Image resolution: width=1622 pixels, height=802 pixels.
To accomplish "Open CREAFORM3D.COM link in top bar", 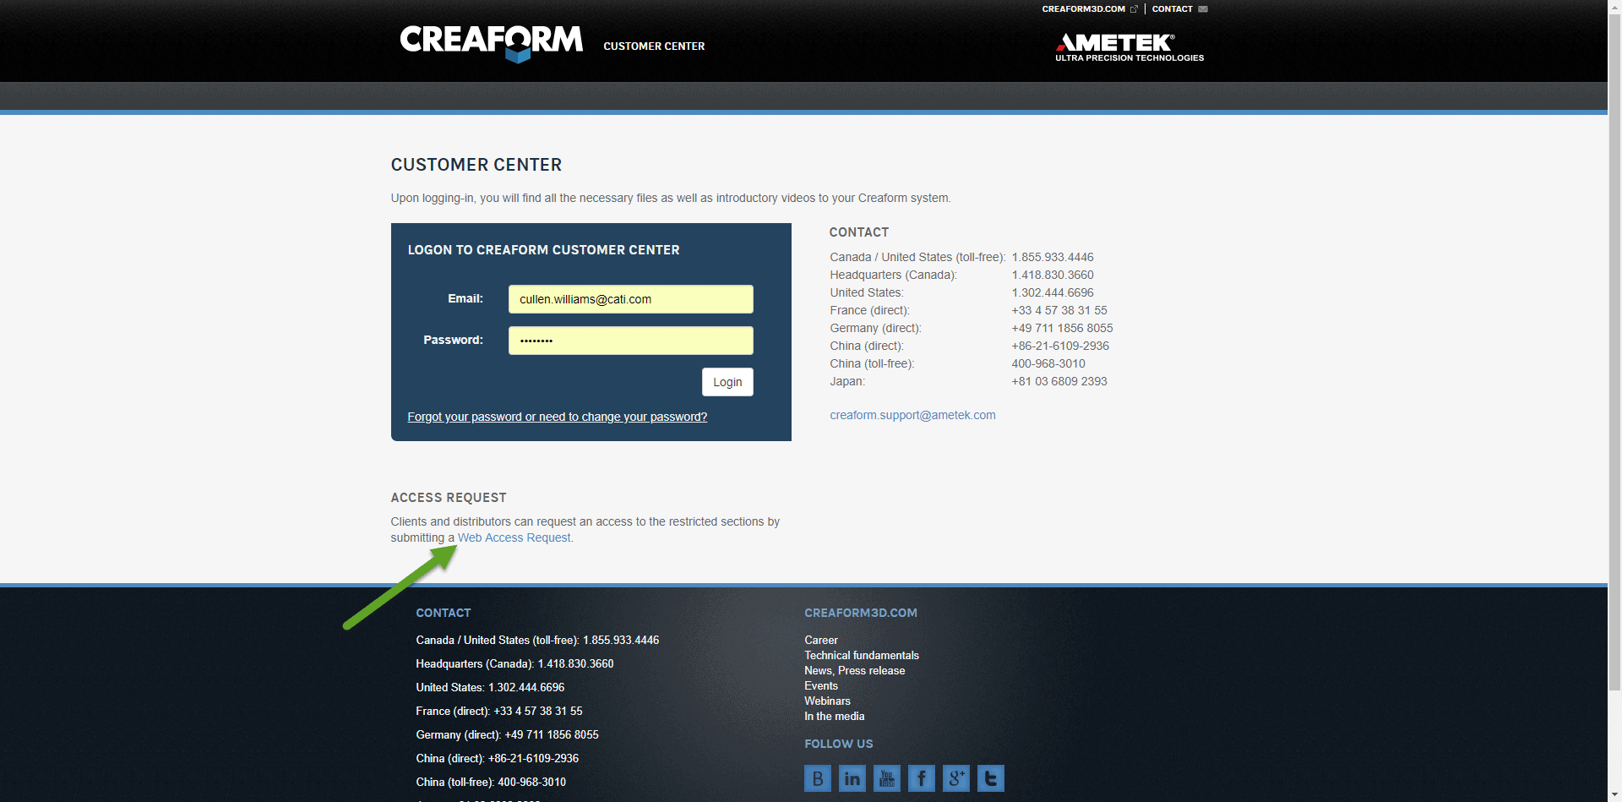I will click(1083, 9).
